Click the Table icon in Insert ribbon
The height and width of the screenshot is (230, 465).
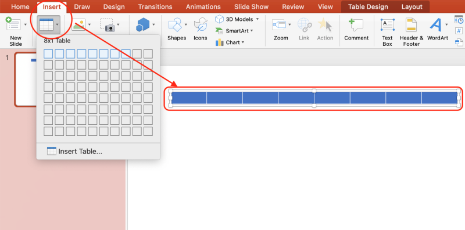tap(46, 24)
